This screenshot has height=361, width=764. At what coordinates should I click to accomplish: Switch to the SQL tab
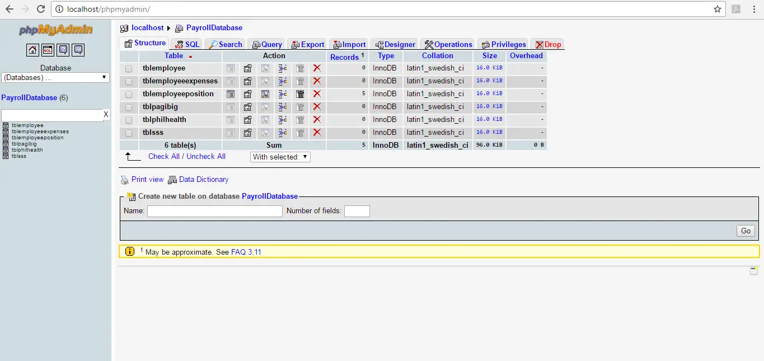(186, 44)
